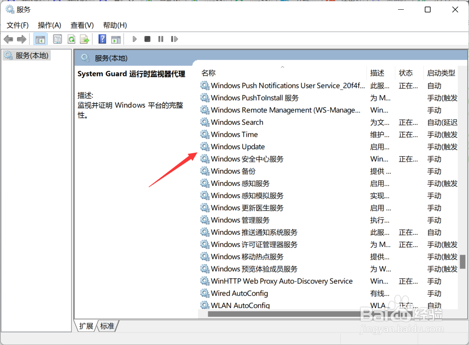Start the selected service with the play icon
This screenshot has height=345, width=469.
click(135, 39)
